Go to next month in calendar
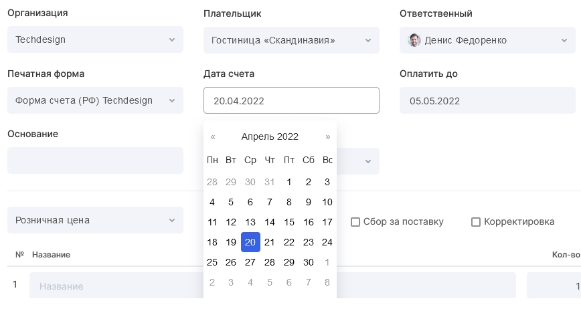Screen dimensions: 581x317 (x=327, y=137)
